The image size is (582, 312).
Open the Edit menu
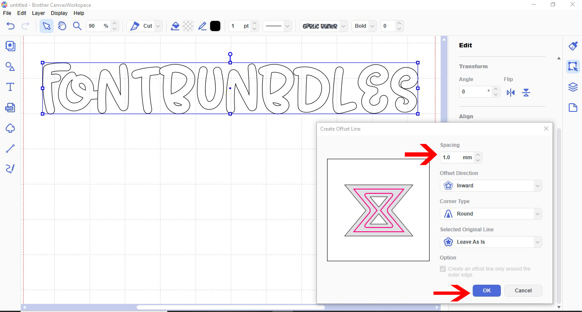tap(22, 13)
